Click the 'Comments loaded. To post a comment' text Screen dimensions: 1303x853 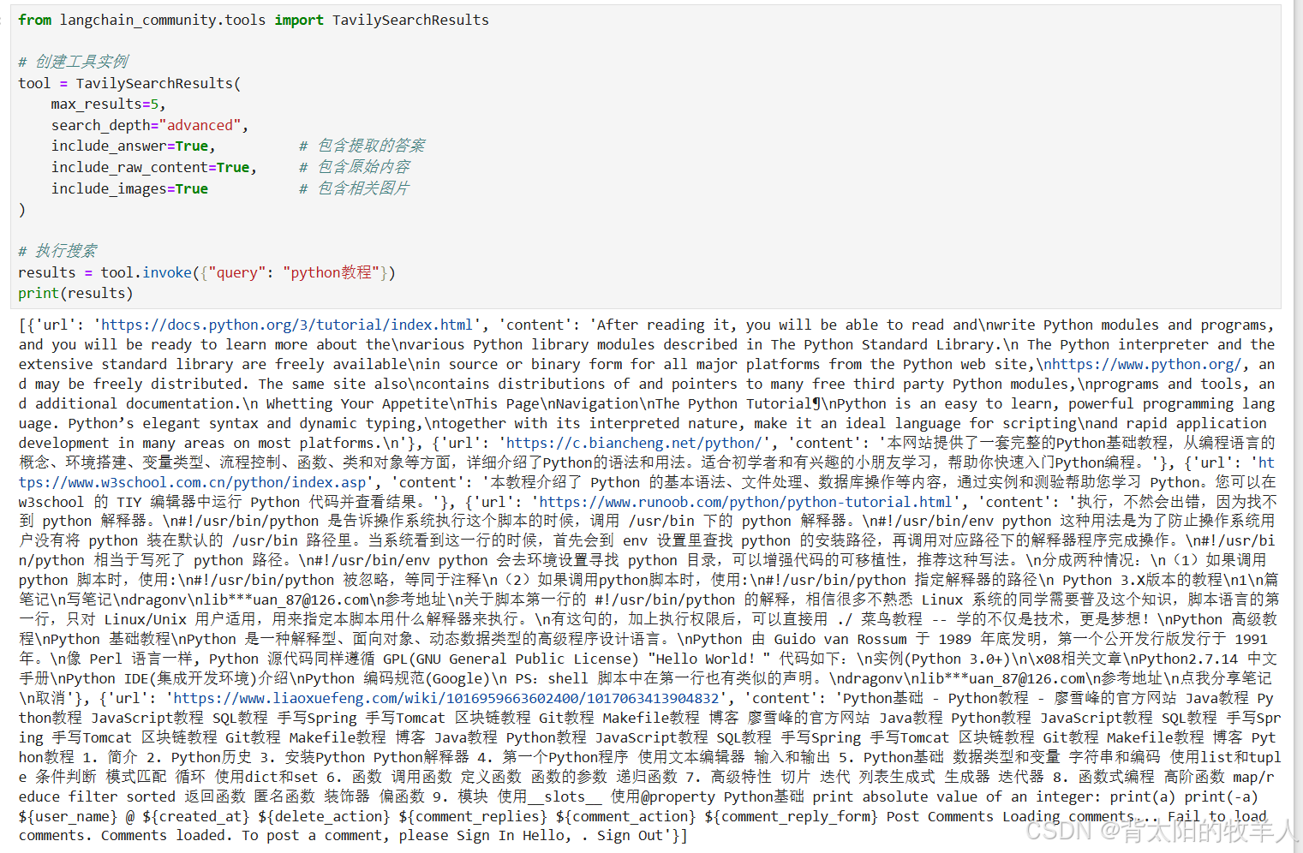pos(243,835)
